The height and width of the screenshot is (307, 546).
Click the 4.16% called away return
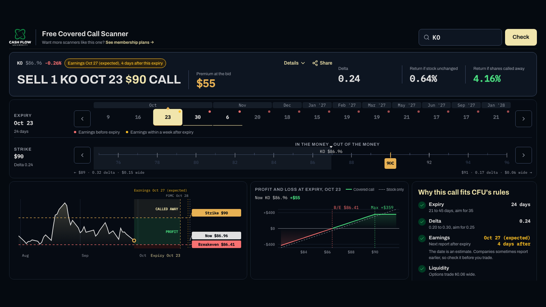click(487, 79)
